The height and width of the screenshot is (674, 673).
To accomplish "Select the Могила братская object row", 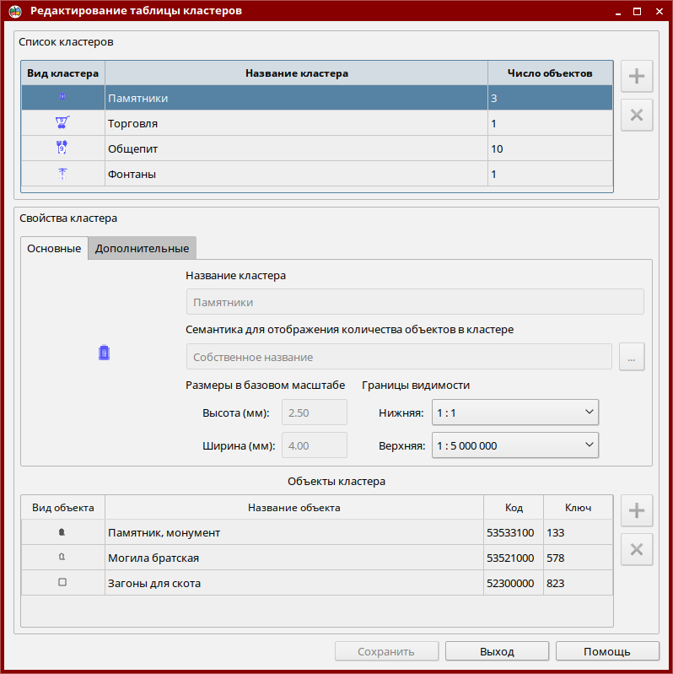I will pos(317,558).
